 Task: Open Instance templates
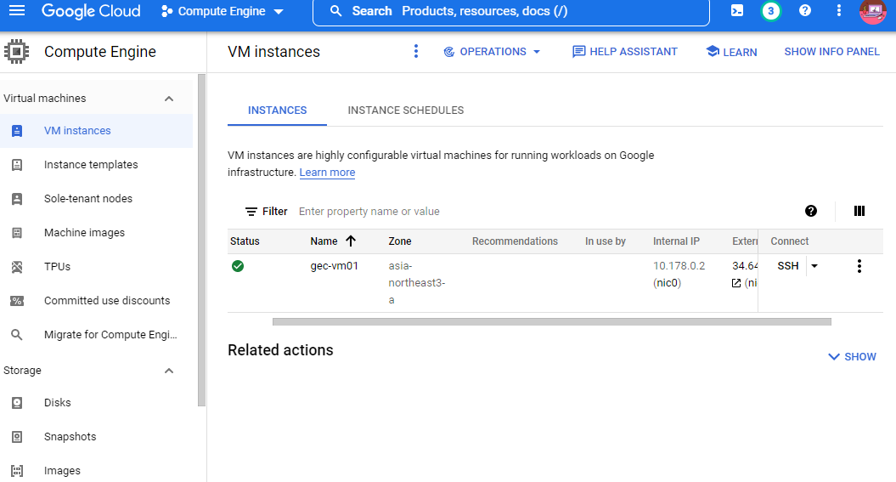[91, 165]
